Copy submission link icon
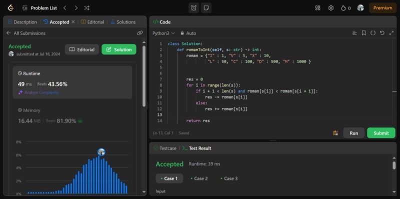The image size is (400, 199). pyautogui.click(x=140, y=33)
